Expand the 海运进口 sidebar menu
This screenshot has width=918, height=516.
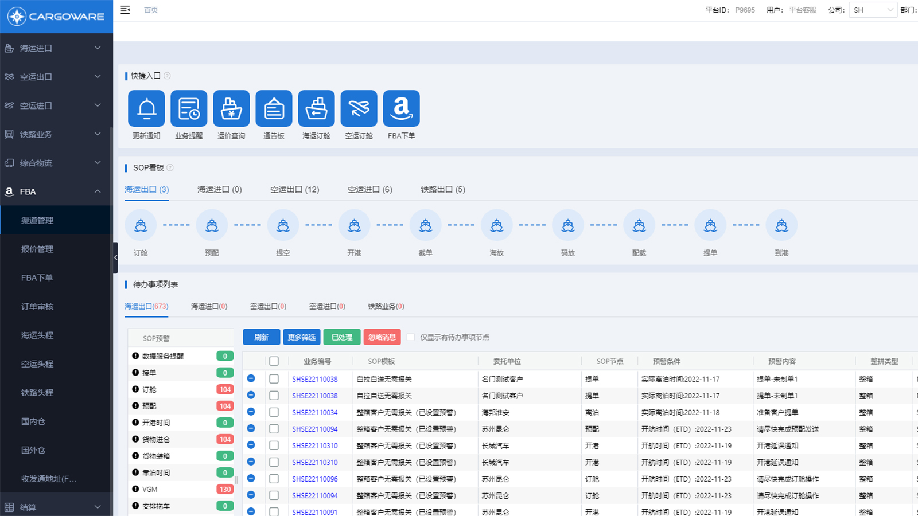point(56,48)
